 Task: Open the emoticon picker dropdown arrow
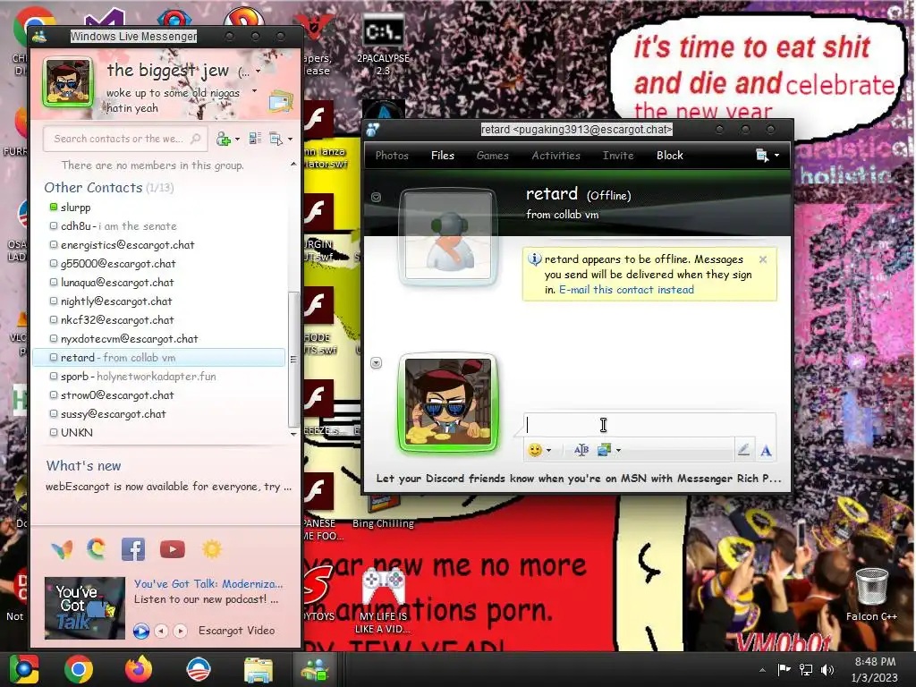tap(548, 451)
